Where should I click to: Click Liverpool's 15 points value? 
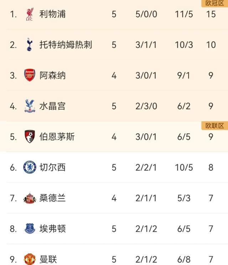click(211, 15)
